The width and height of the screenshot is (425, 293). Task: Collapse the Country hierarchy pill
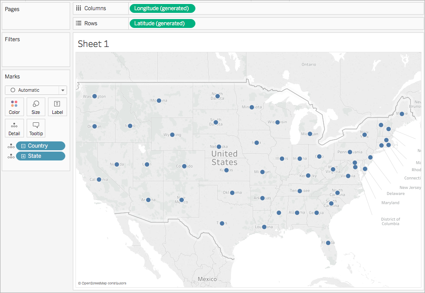click(x=23, y=146)
